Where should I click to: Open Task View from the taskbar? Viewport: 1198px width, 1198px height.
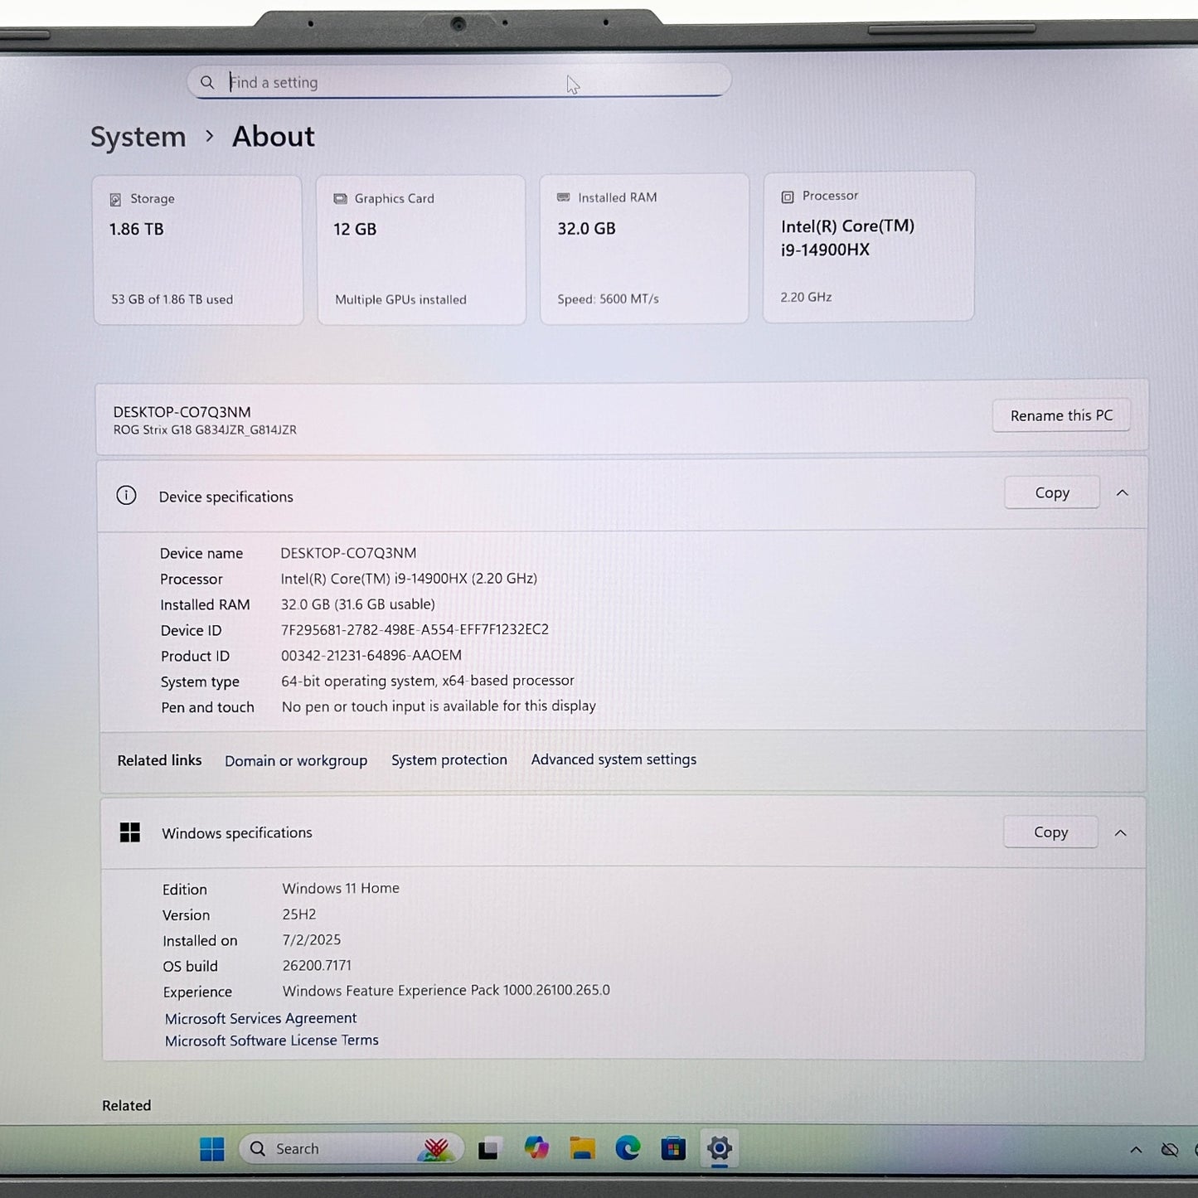(488, 1149)
